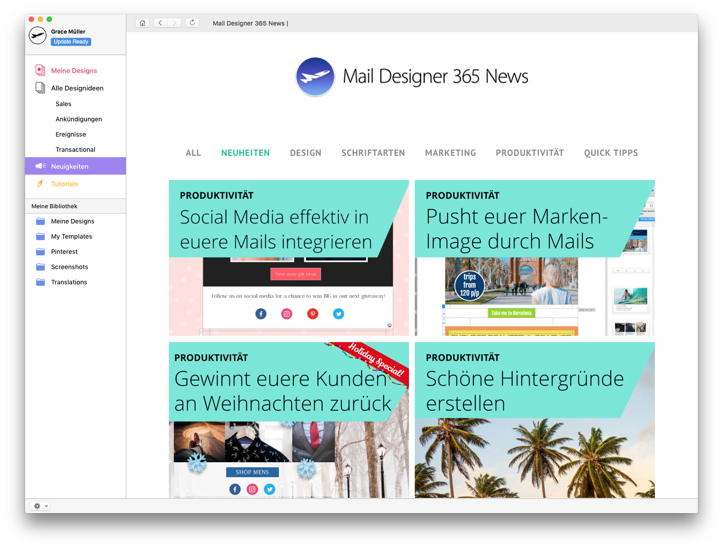
Task: Open the Pinterest library folder
Action: click(x=65, y=252)
